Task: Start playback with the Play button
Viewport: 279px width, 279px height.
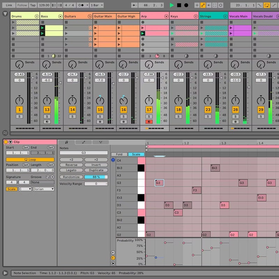Action: 172,5
